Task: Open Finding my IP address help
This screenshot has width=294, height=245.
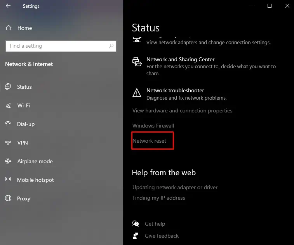Action: pyautogui.click(x=158, y=198)
